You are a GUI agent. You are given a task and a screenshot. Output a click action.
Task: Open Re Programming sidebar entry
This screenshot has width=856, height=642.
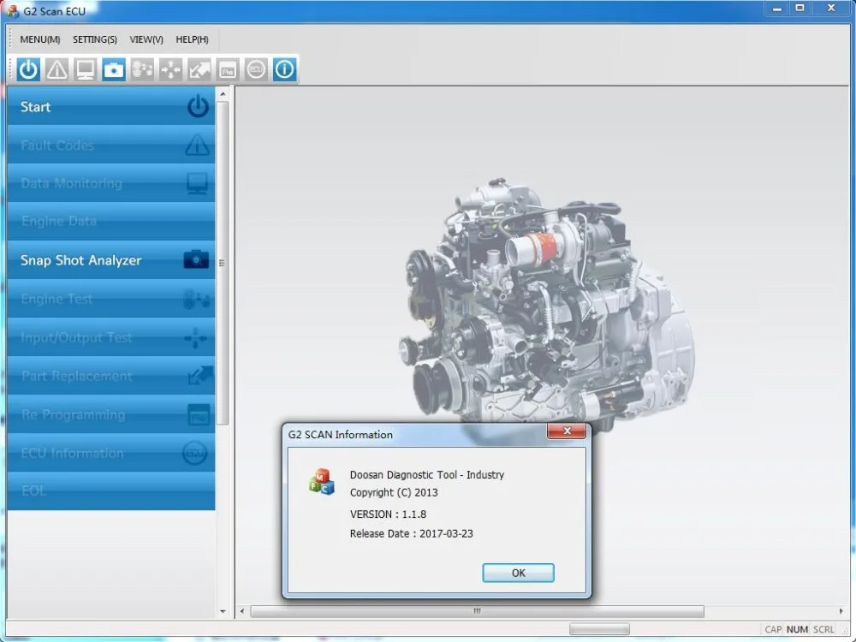tap(111, 414)
